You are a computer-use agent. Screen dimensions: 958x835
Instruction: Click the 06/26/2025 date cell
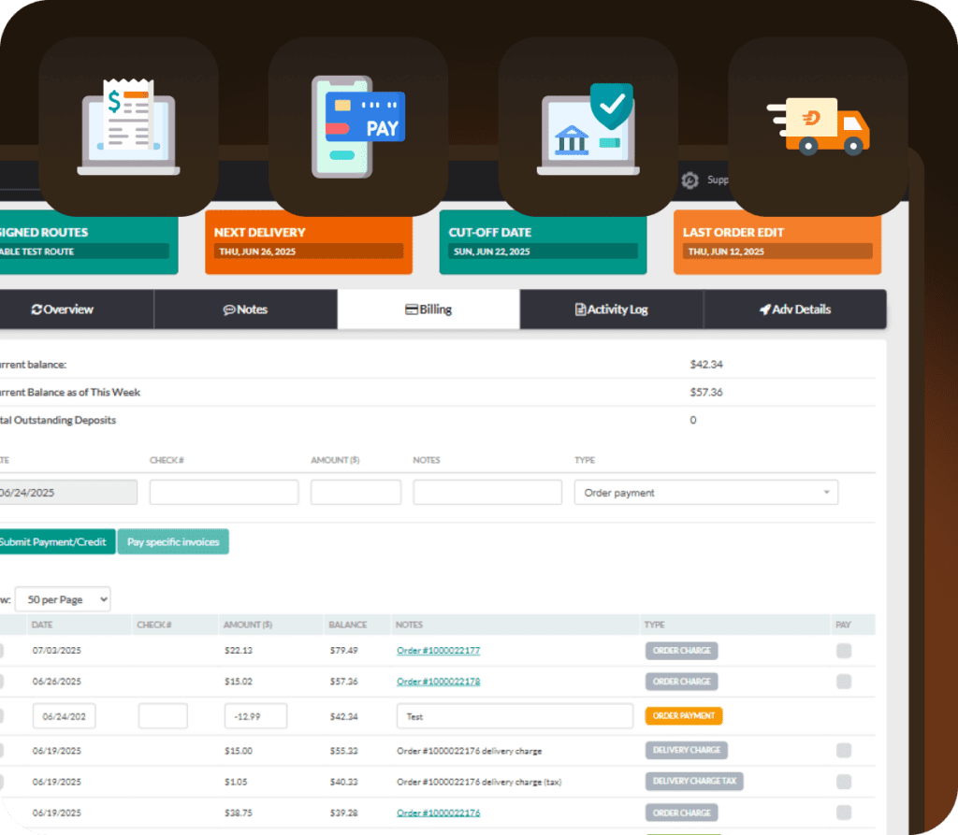pyautogui.click(x=57, y=681)
